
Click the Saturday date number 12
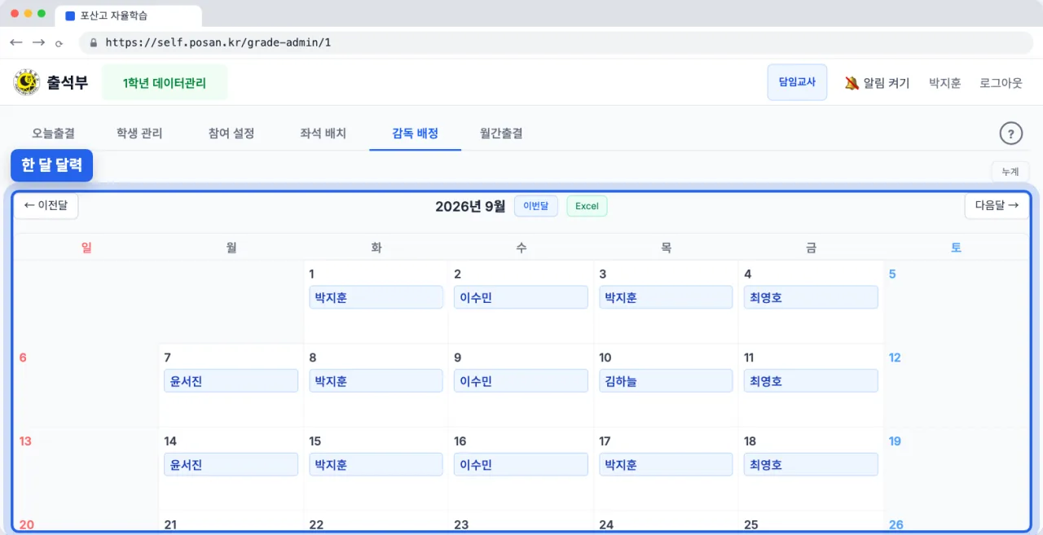click(x=895, y=357)
